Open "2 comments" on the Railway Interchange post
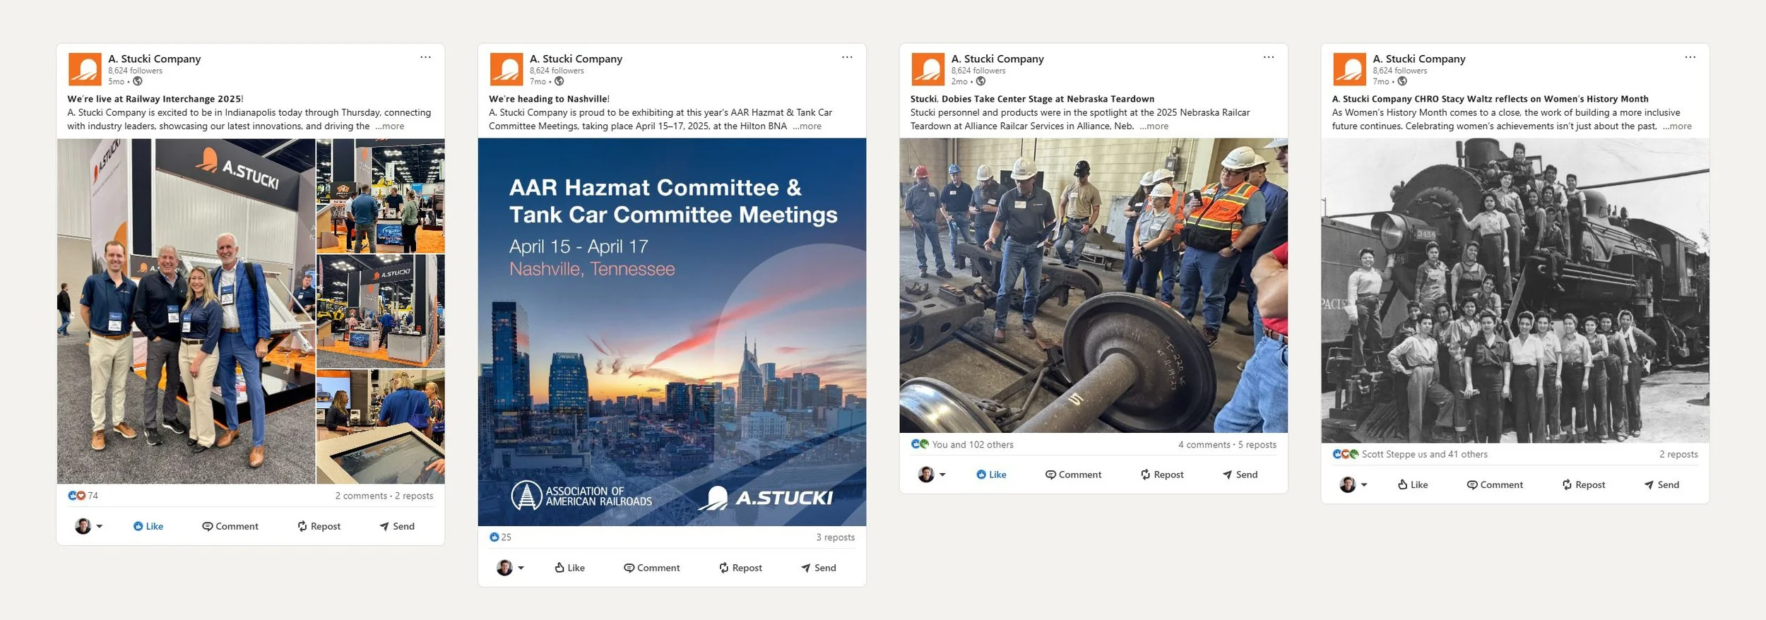 tap(361, 496)
